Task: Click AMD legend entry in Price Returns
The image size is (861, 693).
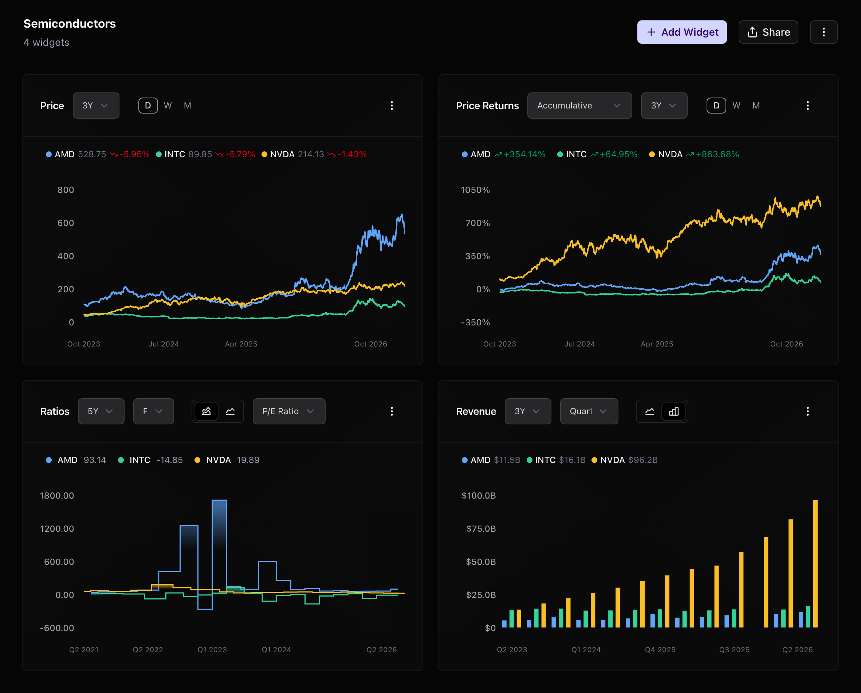Action: pyautogui.click(x=503, y=154)
